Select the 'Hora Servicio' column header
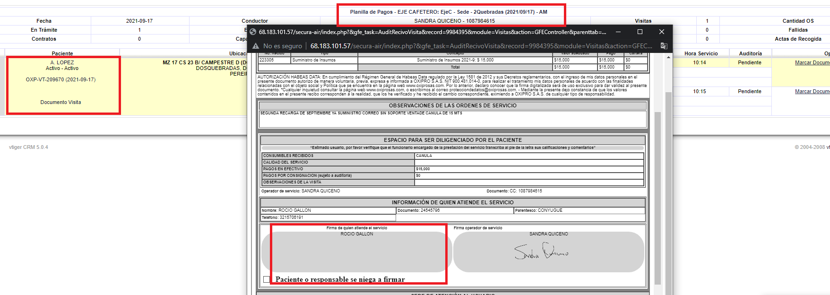 click(701, 53)
